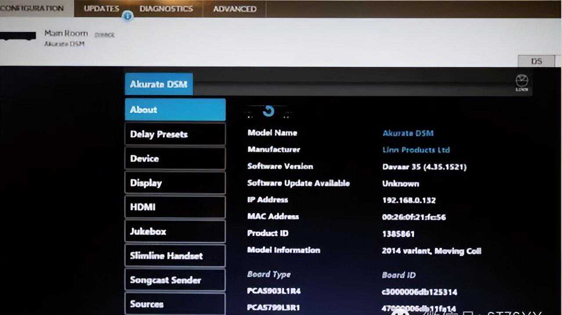Click the update notification badge icon
The image size is (562, 315).
tap(127, 16)
